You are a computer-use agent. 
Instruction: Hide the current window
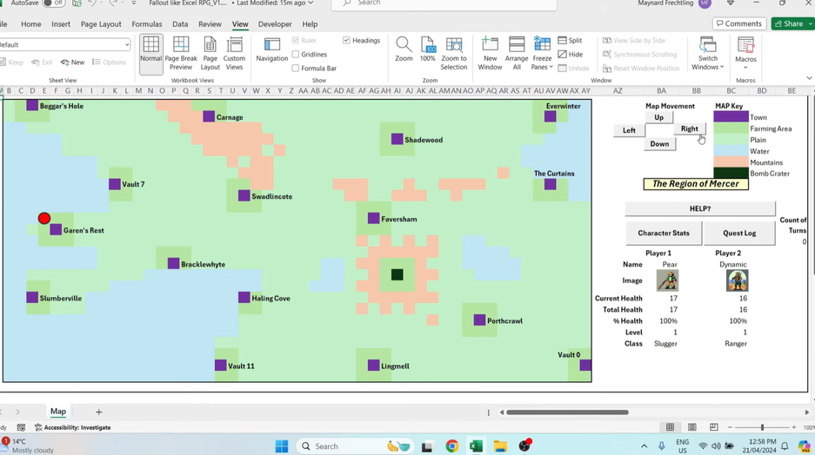tap(571, 55)
